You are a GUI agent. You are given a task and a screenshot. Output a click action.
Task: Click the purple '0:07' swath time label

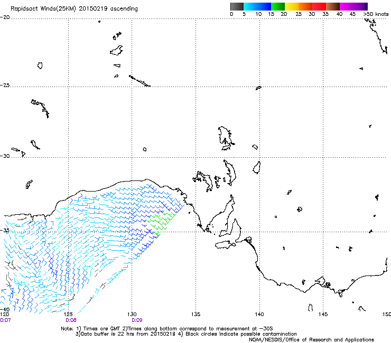click(5, 320)
